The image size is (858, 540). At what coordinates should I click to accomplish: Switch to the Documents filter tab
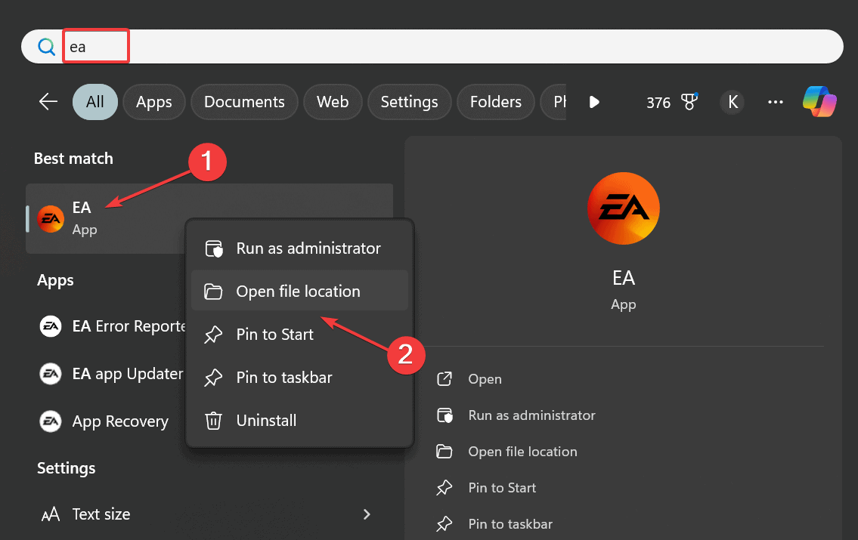(244, 102)
